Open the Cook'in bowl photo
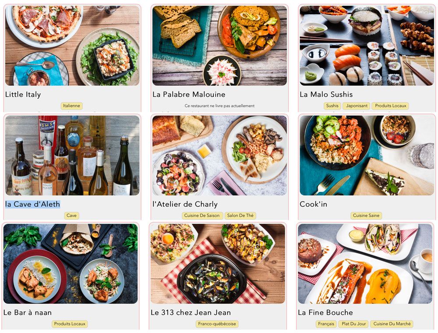The image size is (438, 333). point(367,155)
